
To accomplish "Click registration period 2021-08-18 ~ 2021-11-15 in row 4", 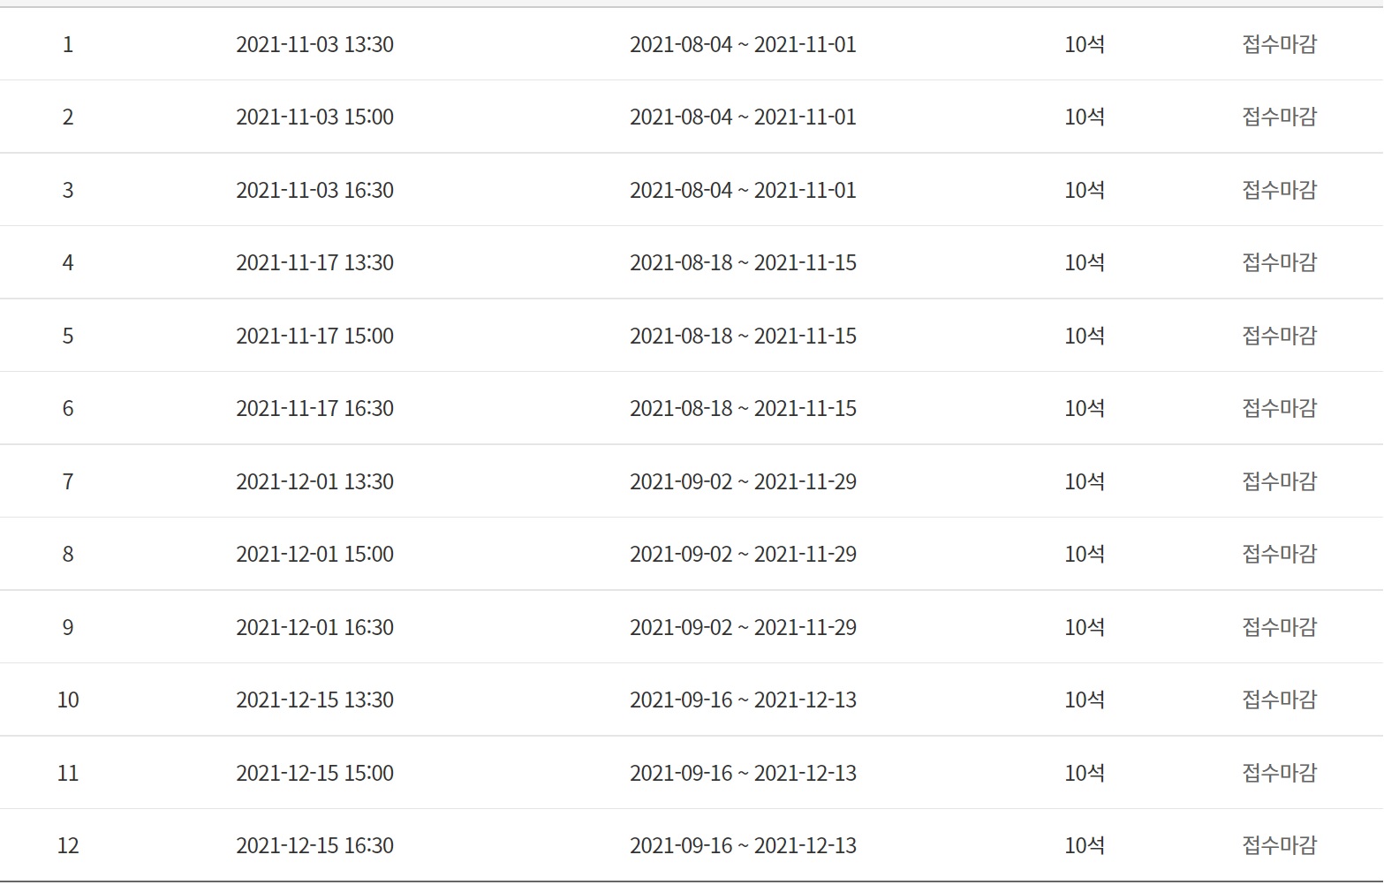I will tap(743, 262).
